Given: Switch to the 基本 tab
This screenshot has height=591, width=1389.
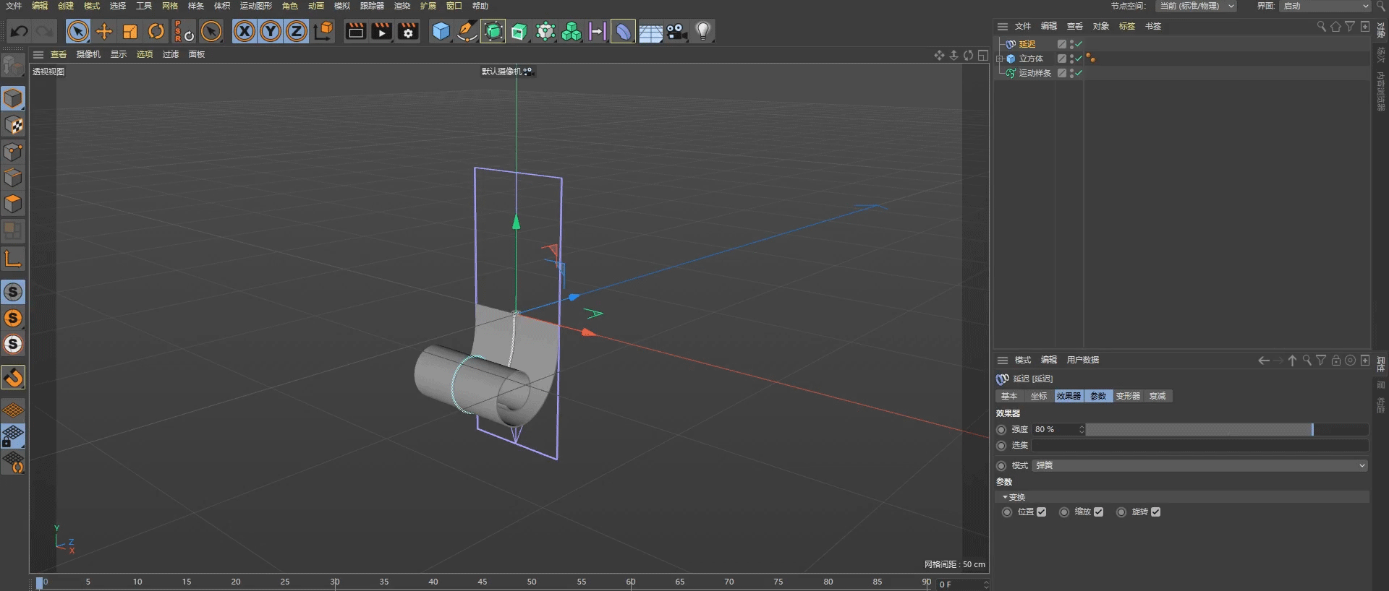Looking at the screenshot, I should [x=1009, y=396].
